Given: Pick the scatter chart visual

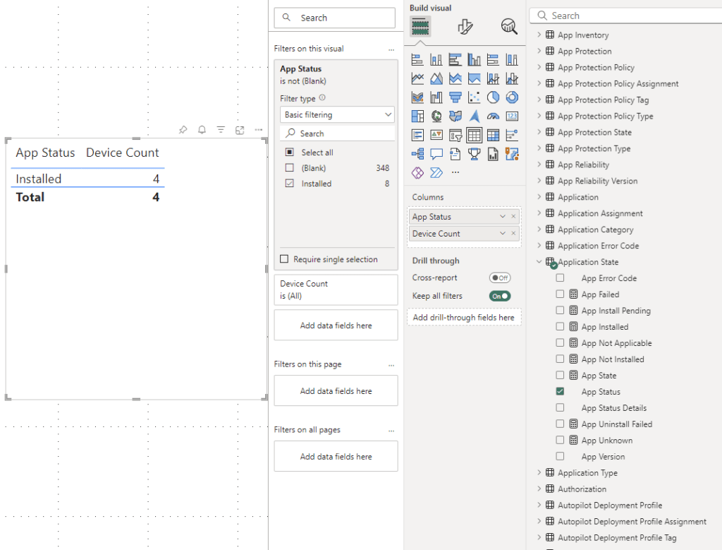Looking at the screenshot, I should click(474, 97).
